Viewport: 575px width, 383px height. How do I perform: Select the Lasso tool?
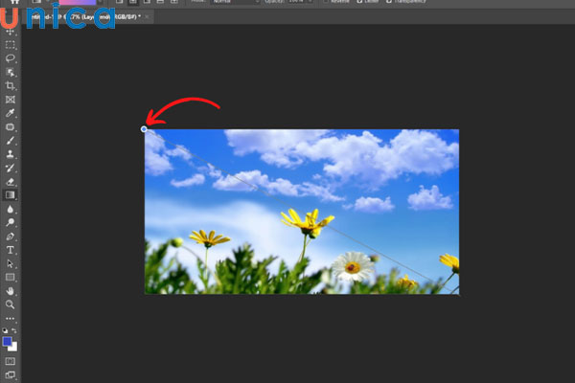coord(10,58)
